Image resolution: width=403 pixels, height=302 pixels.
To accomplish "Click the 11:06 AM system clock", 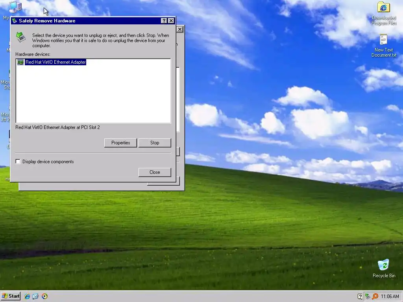I will (390, 296).
